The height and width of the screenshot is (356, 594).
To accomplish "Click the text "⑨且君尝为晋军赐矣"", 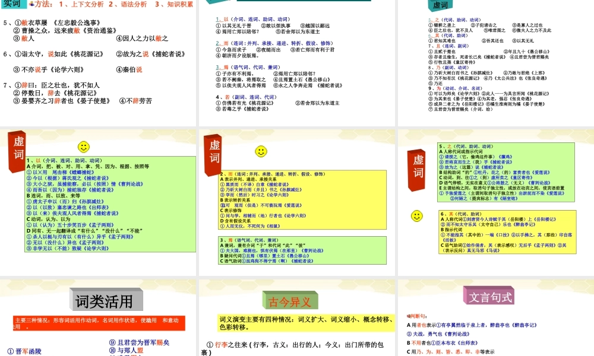I will coord(140,342).
